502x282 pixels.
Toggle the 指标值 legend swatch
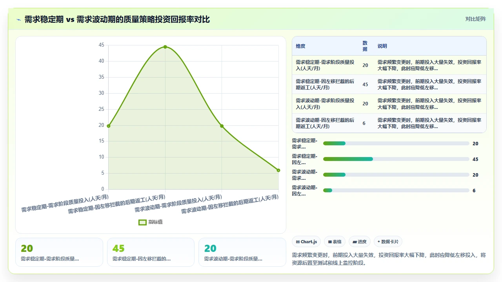point(143,222)
